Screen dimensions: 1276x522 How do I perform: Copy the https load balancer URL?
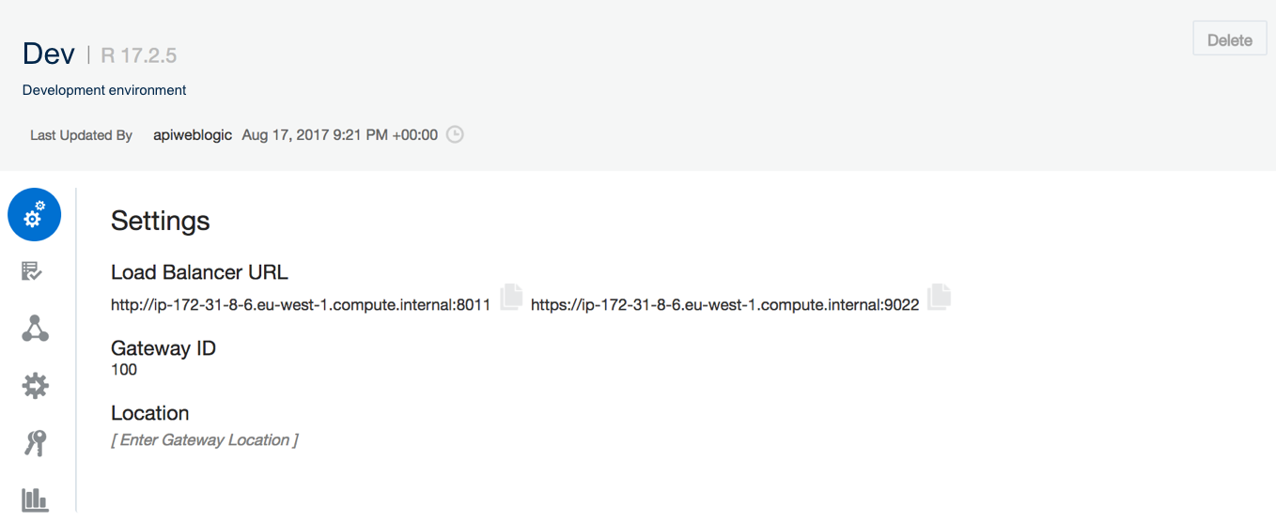(x=939, y=297)
